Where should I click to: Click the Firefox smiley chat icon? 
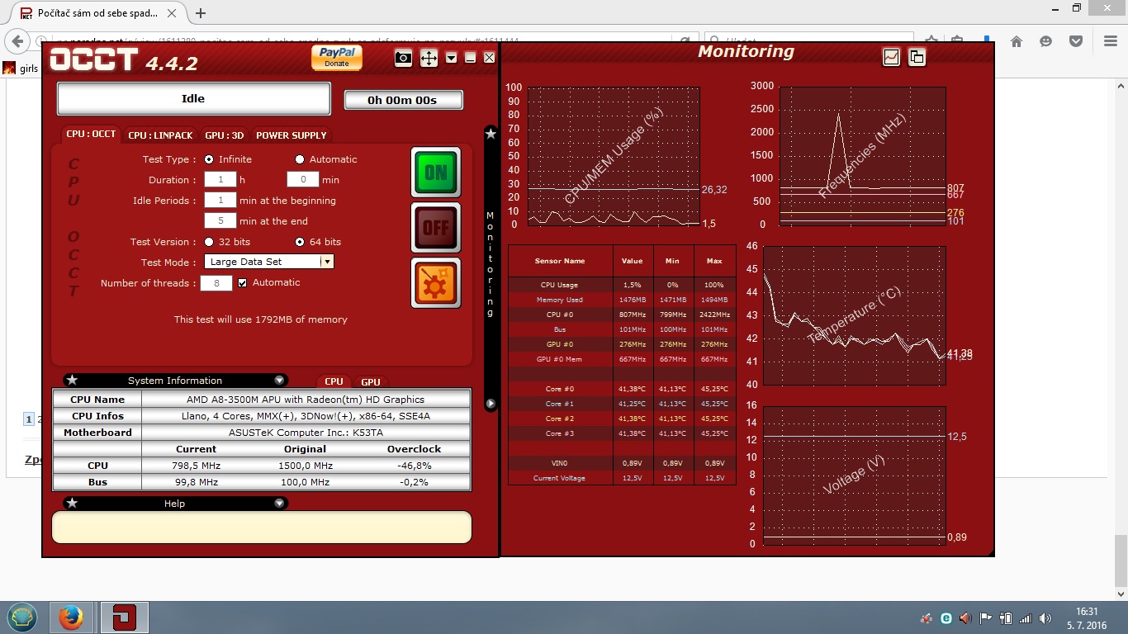click(x=1046, y=41)
